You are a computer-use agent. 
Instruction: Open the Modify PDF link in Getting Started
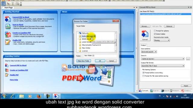[x=17, y=40]
